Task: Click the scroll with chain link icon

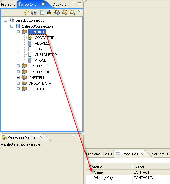Action: tap(72, 12)
